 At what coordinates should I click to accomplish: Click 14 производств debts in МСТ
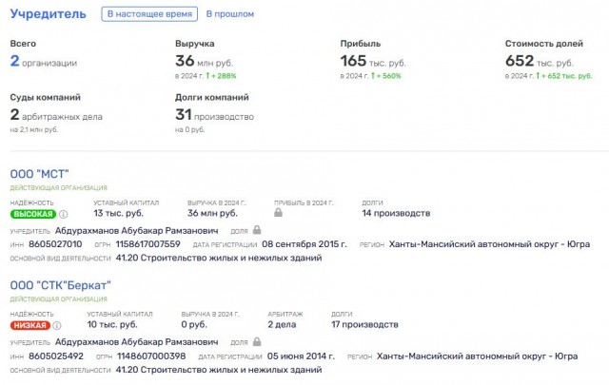click(396, 213)
